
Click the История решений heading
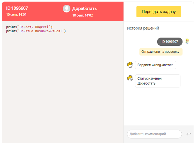point(143,28)
